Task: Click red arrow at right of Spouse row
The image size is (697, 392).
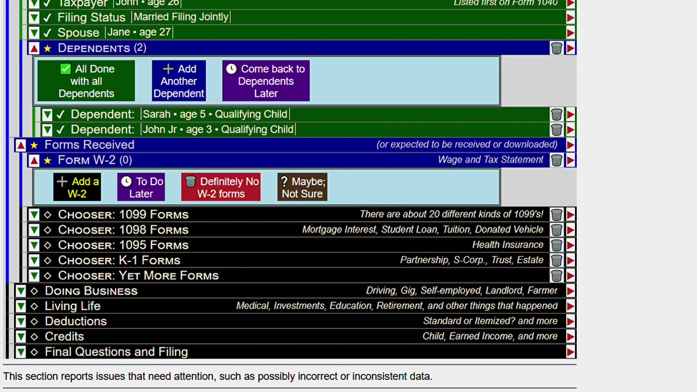Action: tap(570, 33)
